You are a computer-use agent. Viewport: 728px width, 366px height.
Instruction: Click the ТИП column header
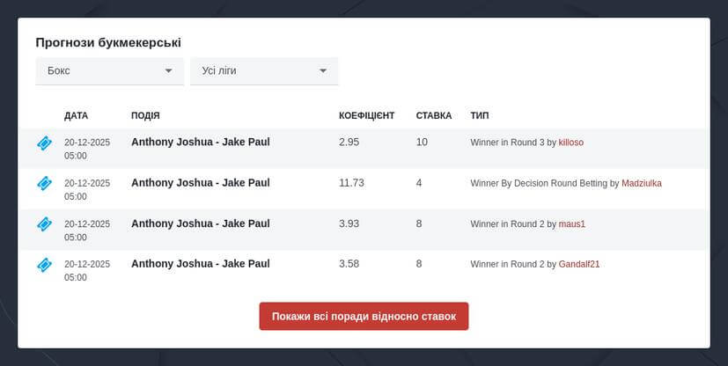[480, 115]
